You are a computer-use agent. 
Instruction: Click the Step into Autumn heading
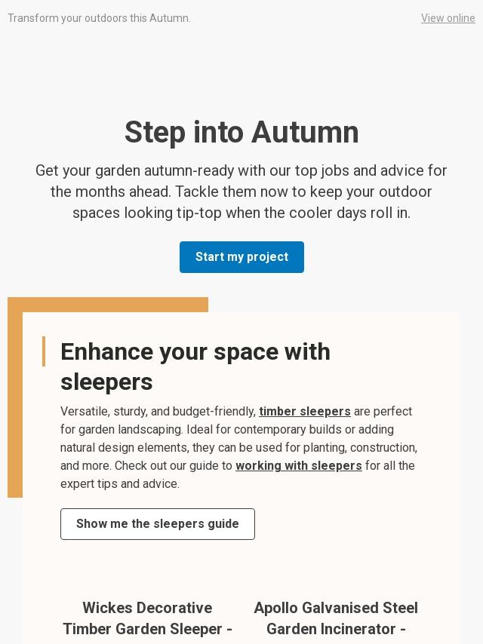pyautogui.click(x=241, y=132)
